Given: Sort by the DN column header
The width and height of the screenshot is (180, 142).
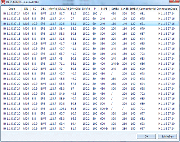Looking at the screenshot, I should [26, 9].
